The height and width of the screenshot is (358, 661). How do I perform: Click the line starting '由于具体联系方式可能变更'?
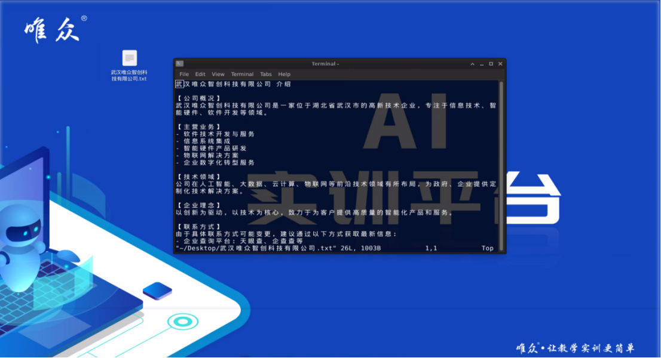point(287,234)
